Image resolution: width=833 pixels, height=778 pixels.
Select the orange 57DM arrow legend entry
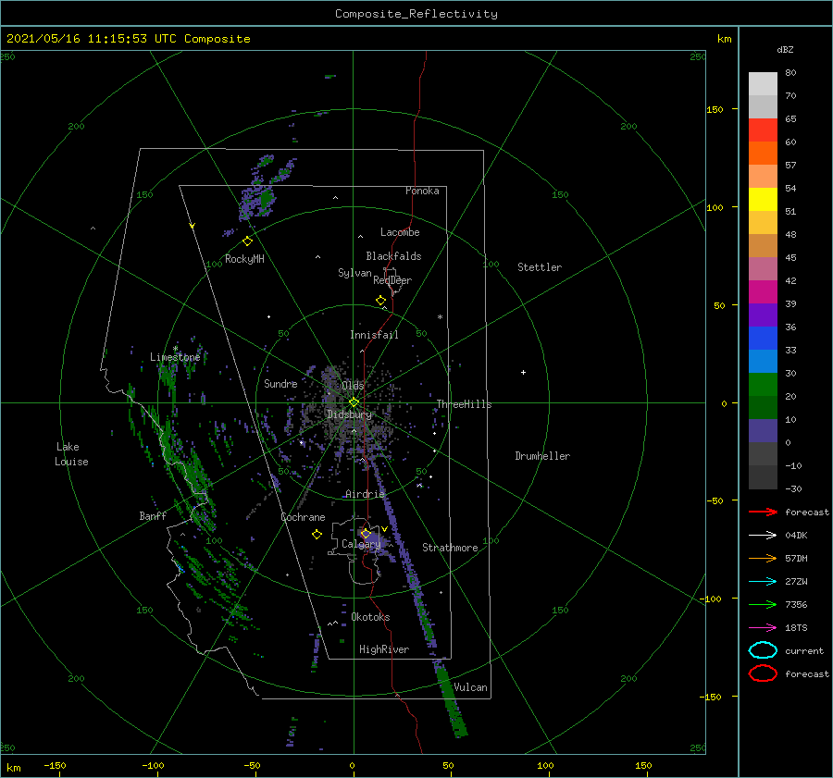(763, 558)
